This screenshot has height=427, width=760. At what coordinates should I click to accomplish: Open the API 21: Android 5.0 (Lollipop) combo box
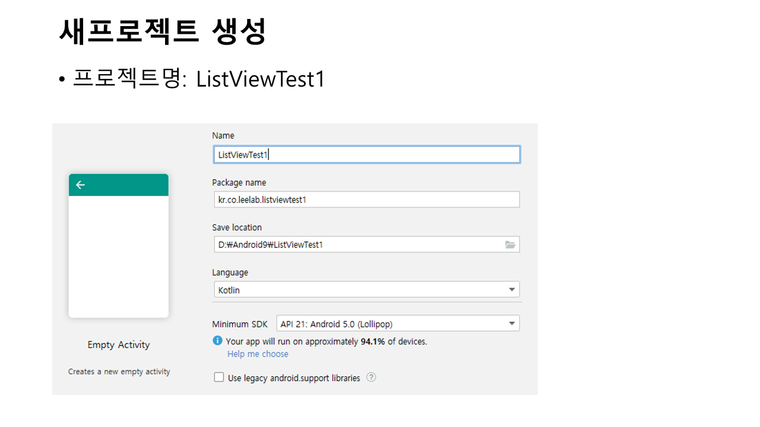coord(392,324)
